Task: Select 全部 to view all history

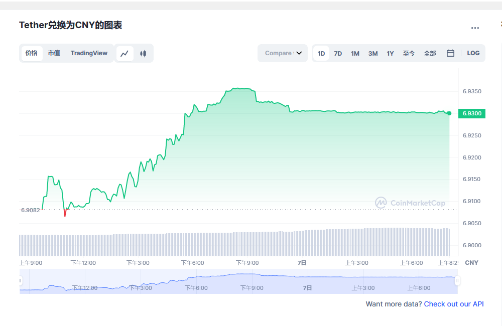Action: pos(430,53)
